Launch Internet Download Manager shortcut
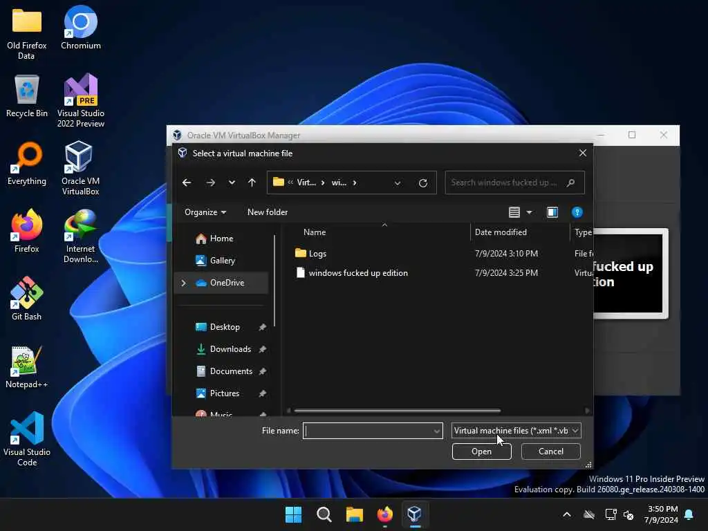The image size is (708, 531). 80,236
